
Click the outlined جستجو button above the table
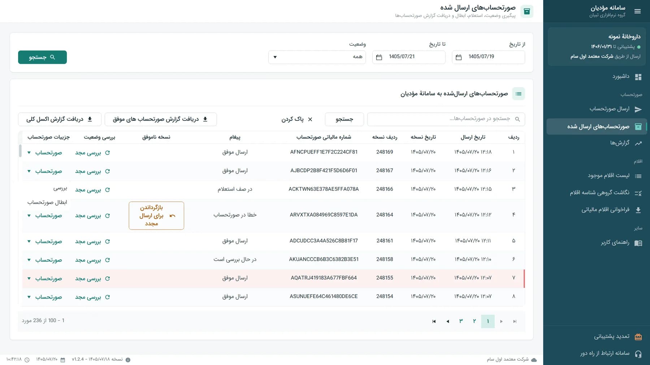point(344,119)
